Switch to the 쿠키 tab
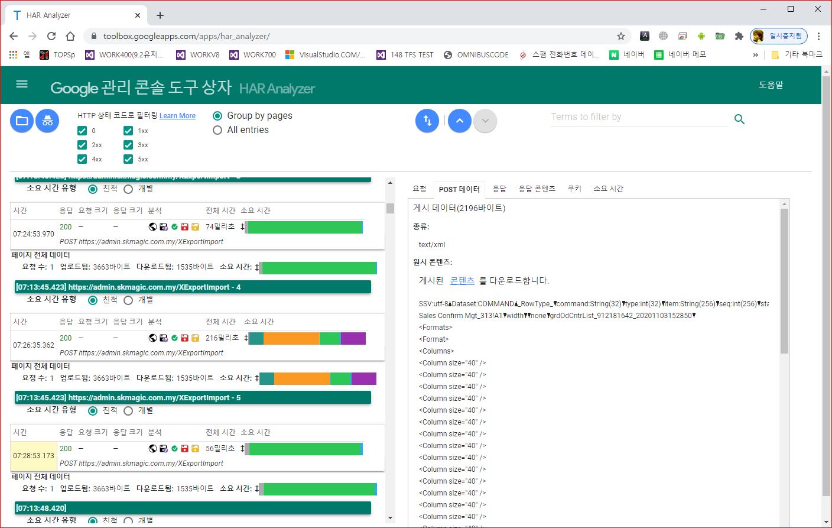 point(573,188)
